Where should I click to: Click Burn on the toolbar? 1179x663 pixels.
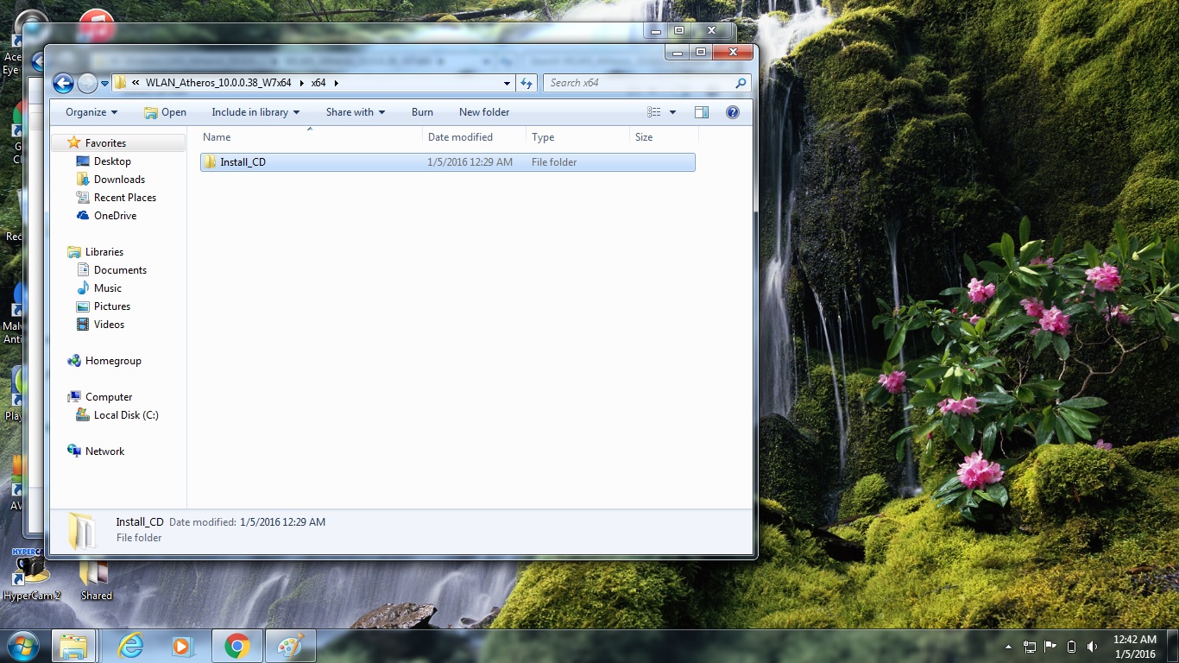422,112
